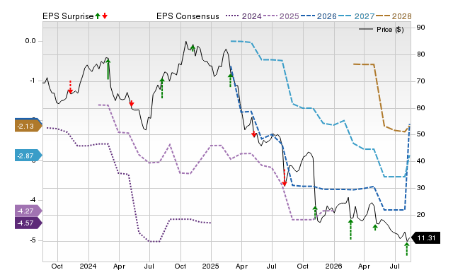The image size is (453, 270).
Task: Click the 2026 year label on time axis
Action: point(333,266)
